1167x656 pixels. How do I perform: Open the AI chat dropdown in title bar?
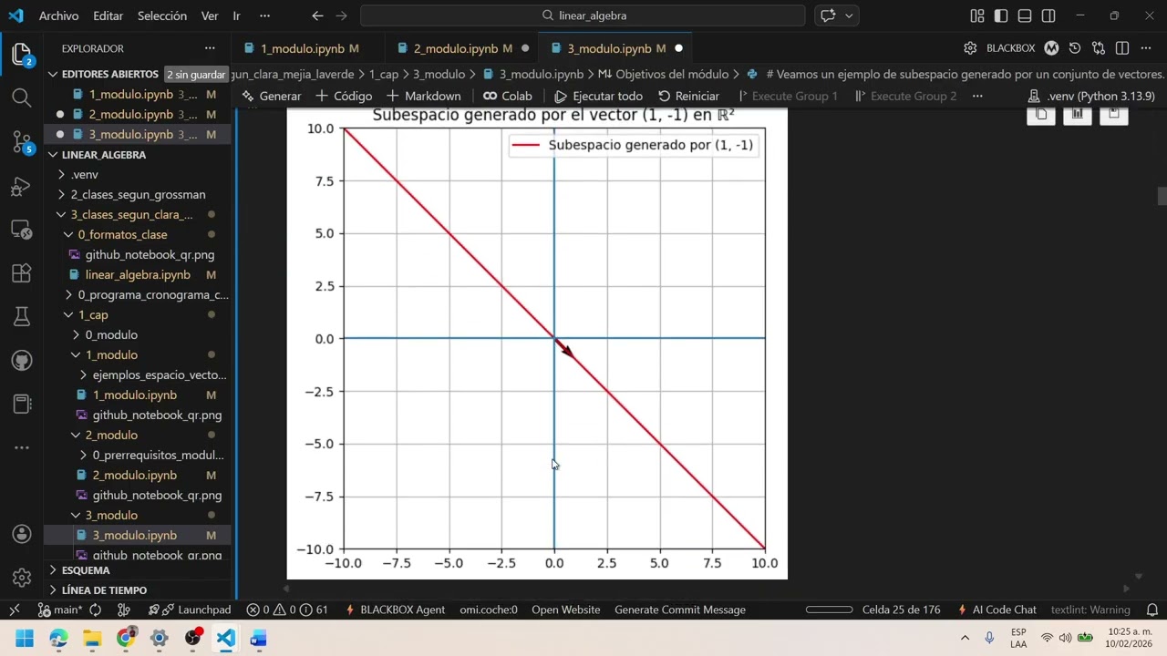click(850, 15)
